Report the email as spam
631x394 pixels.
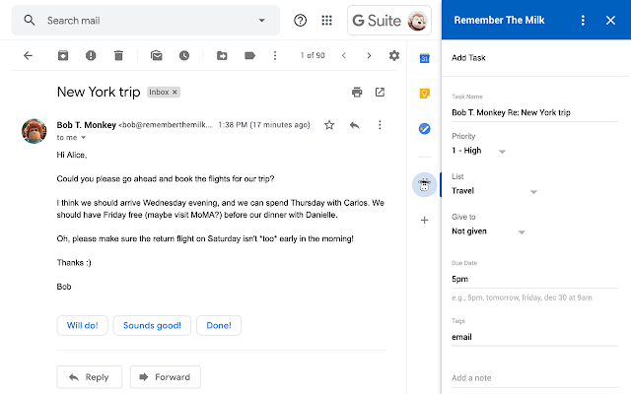[x=91, y=55]
